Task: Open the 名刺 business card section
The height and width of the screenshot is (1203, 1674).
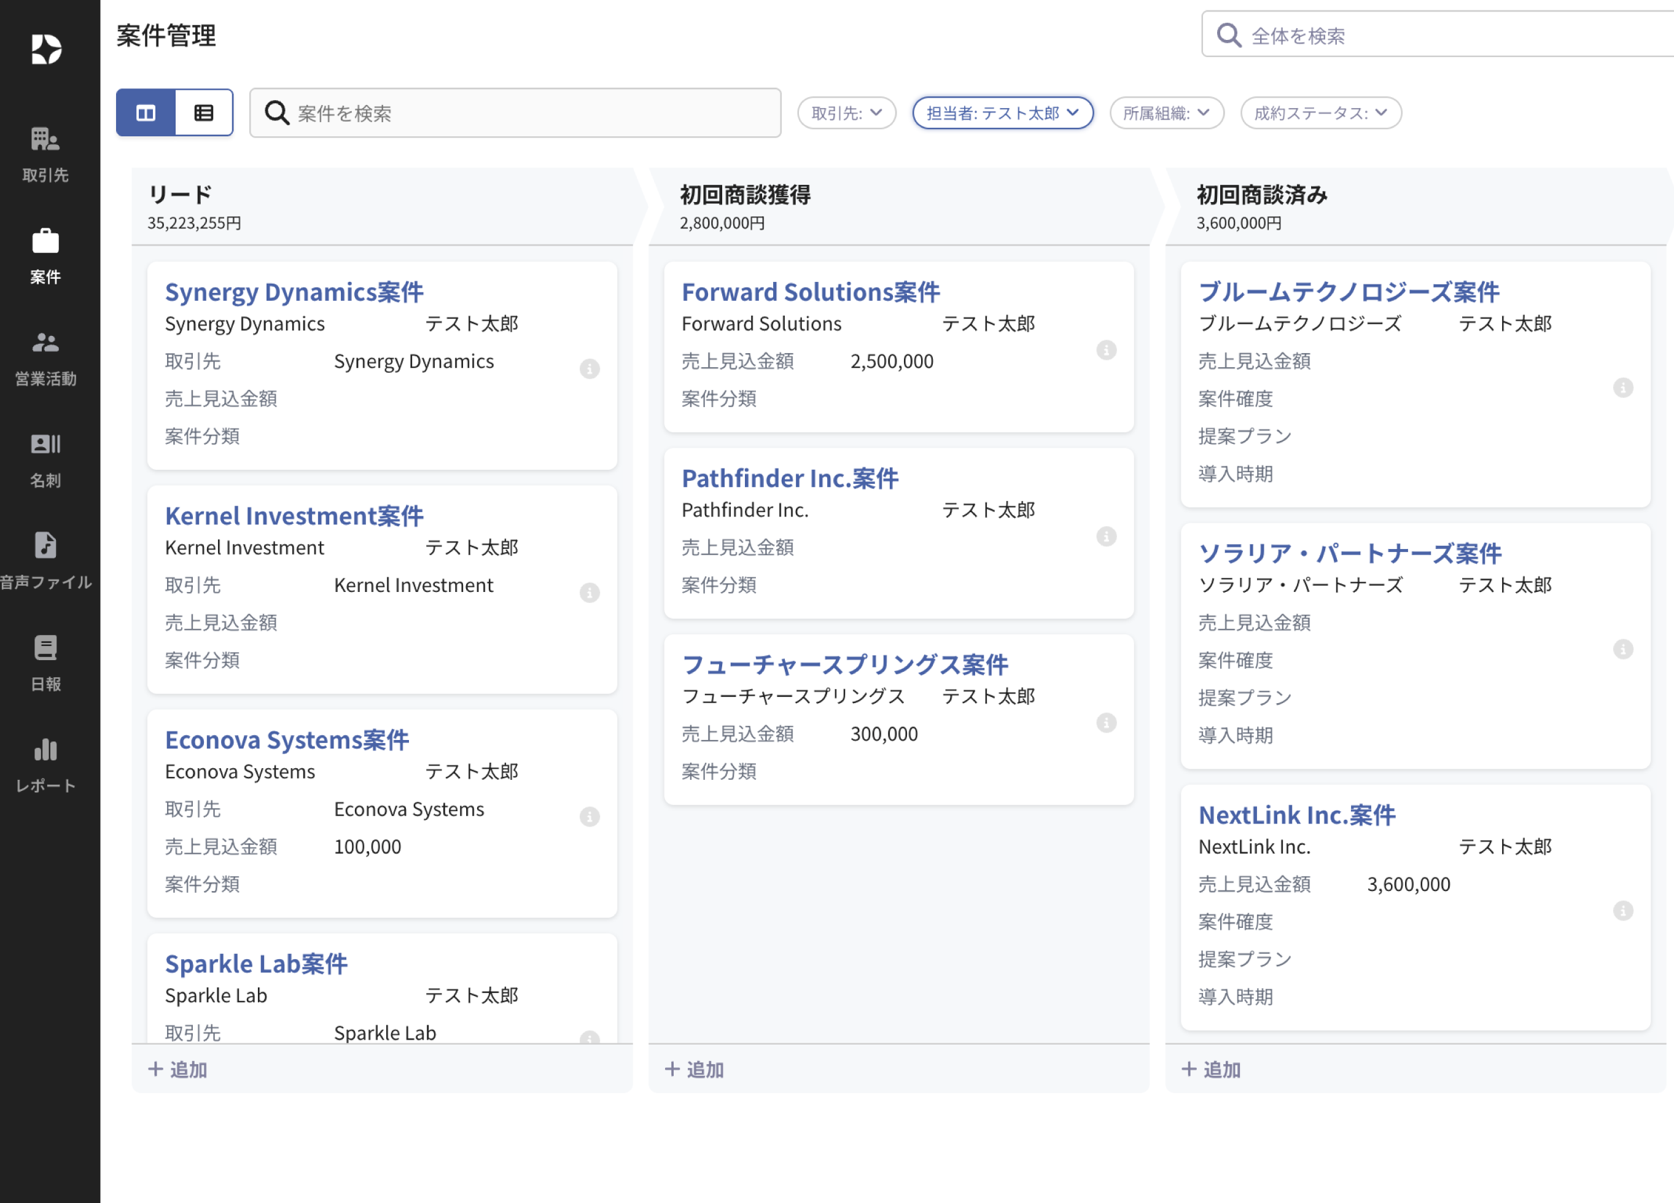Action: (45, 460)
